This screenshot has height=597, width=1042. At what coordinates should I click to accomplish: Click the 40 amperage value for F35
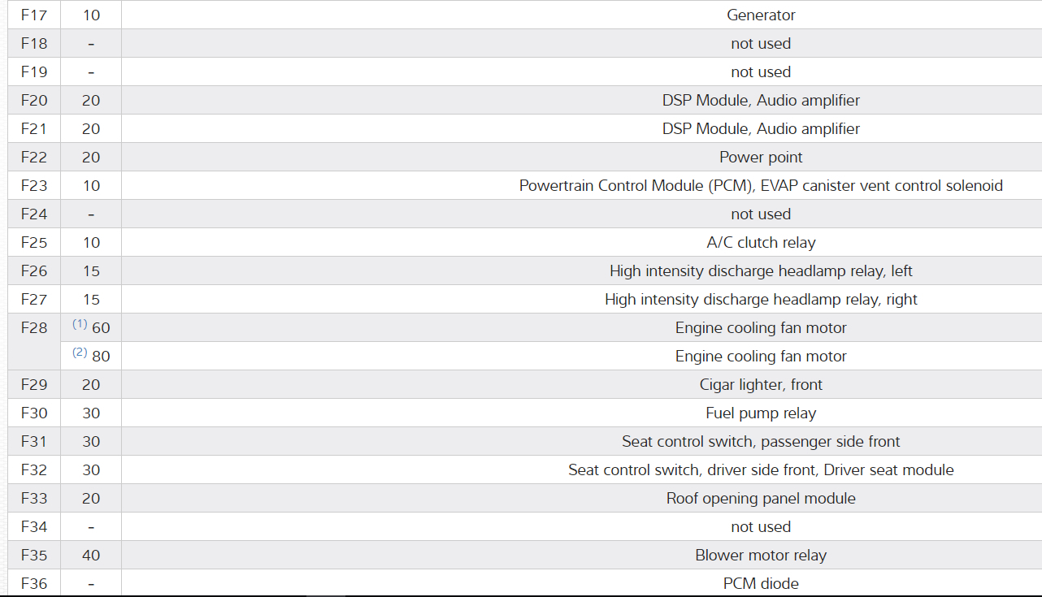tap(91, 555)
